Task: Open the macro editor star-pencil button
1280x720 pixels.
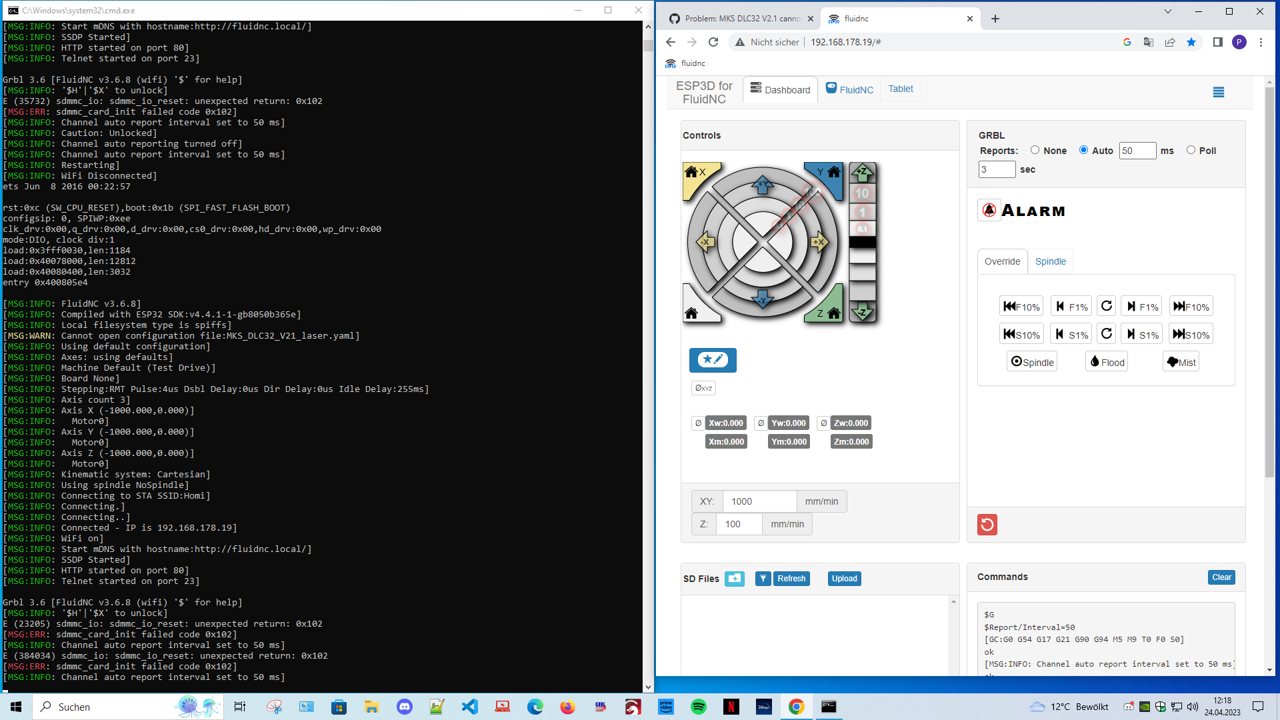Action: tap(712, 360)
